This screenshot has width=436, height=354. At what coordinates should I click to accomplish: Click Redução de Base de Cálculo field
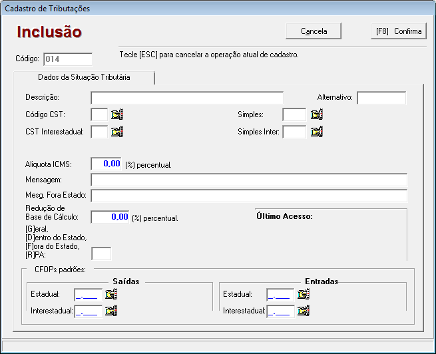coord(110,217)
